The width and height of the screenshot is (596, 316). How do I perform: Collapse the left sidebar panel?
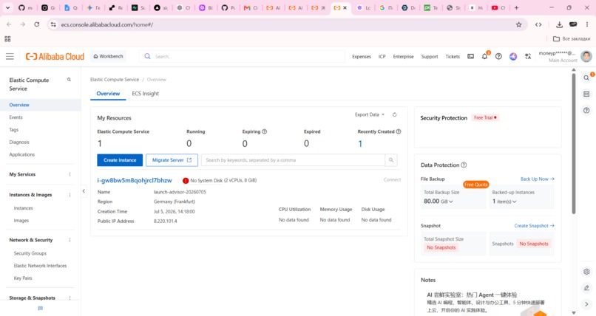click(84, 190)
